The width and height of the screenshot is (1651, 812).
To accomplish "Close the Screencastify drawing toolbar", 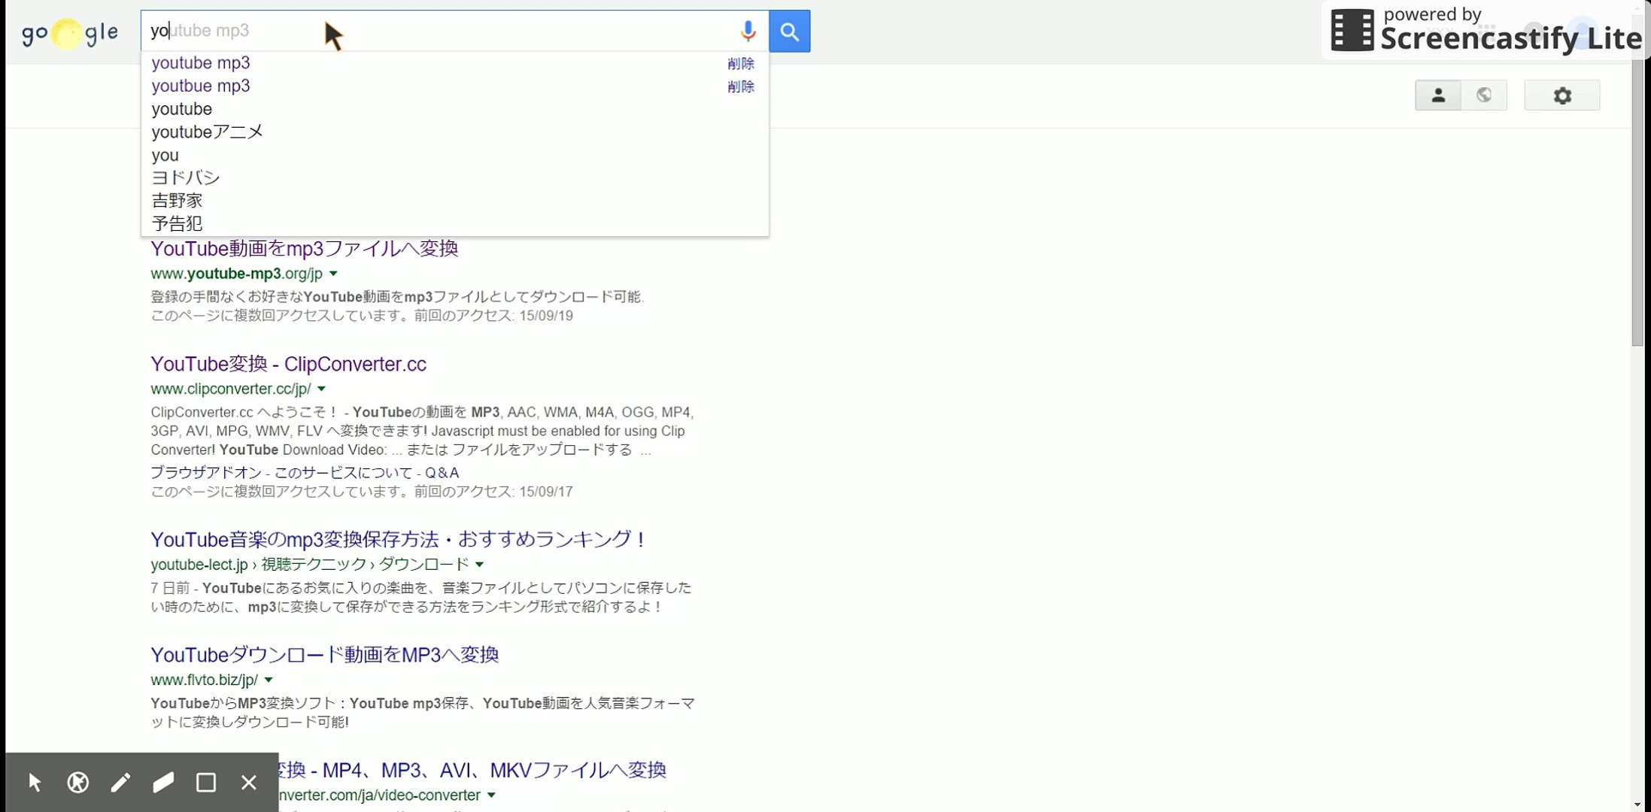I will pos(249,783).
